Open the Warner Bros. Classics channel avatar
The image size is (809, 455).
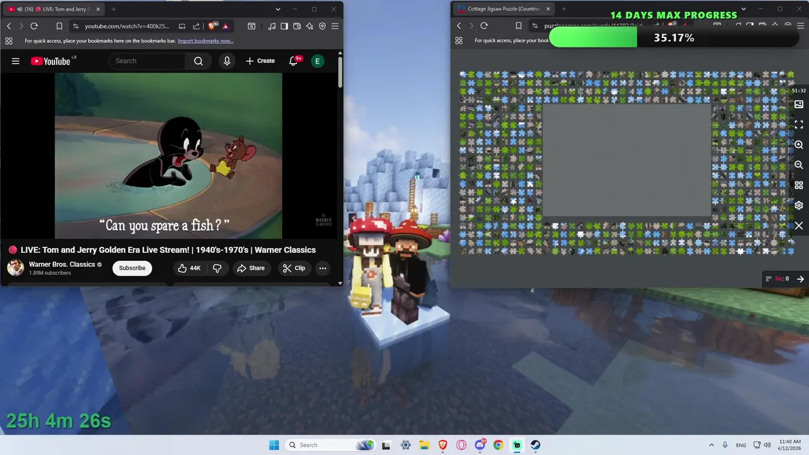(x=15, y=268)
